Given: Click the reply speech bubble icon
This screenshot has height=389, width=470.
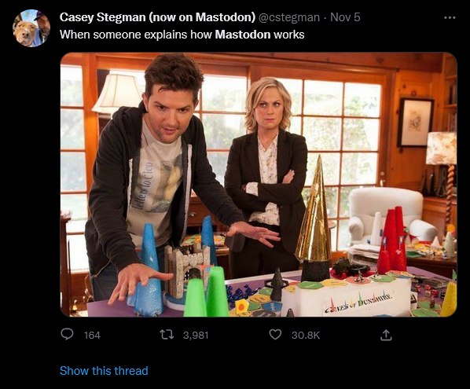Looking at the screenshot, I should point(67,335).
